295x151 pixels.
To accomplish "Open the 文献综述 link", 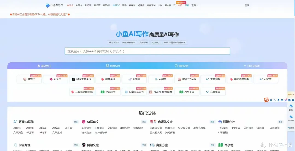I will pos(112,128).
